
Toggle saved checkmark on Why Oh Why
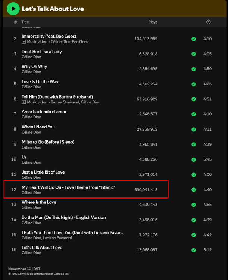coord(194,69)
